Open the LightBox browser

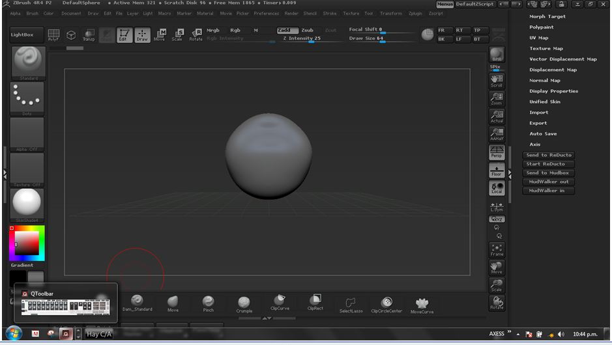(x=27, y=34)
